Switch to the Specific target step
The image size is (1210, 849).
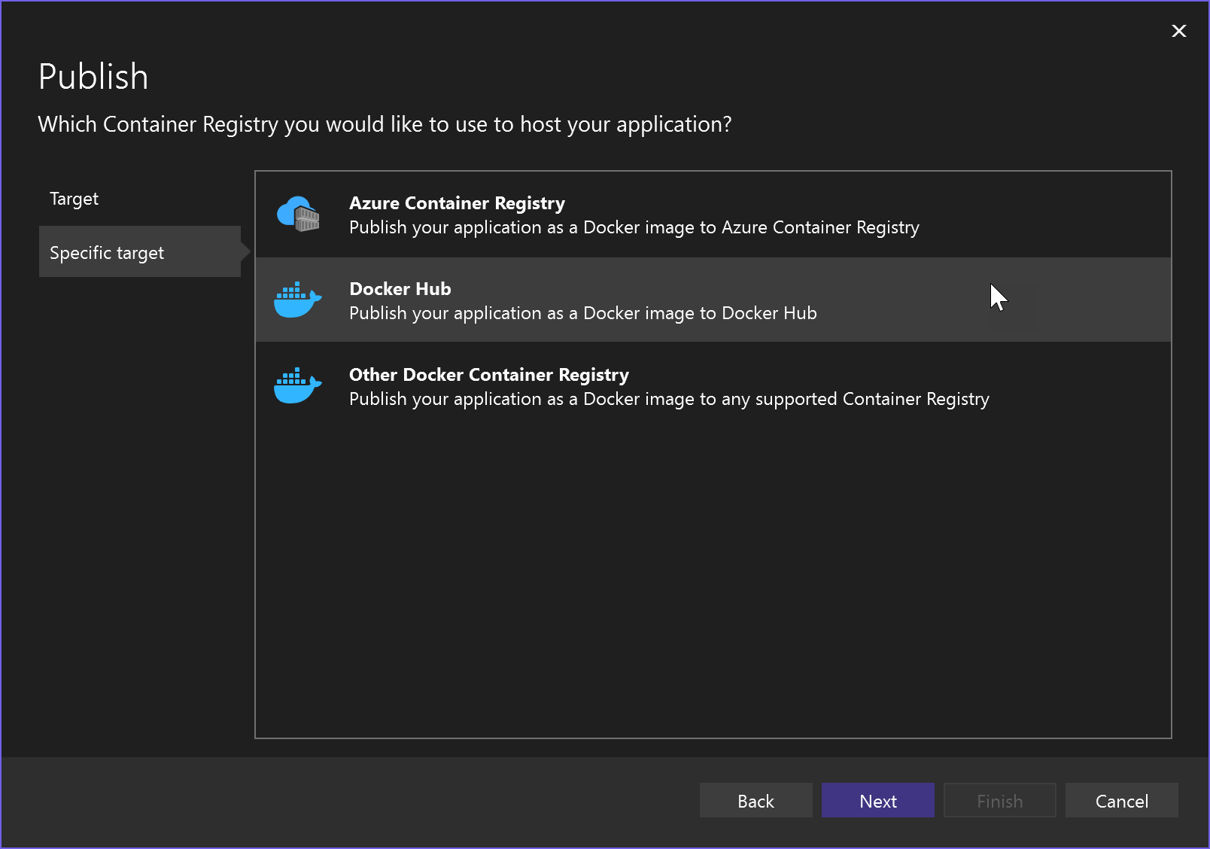[107, 252]
